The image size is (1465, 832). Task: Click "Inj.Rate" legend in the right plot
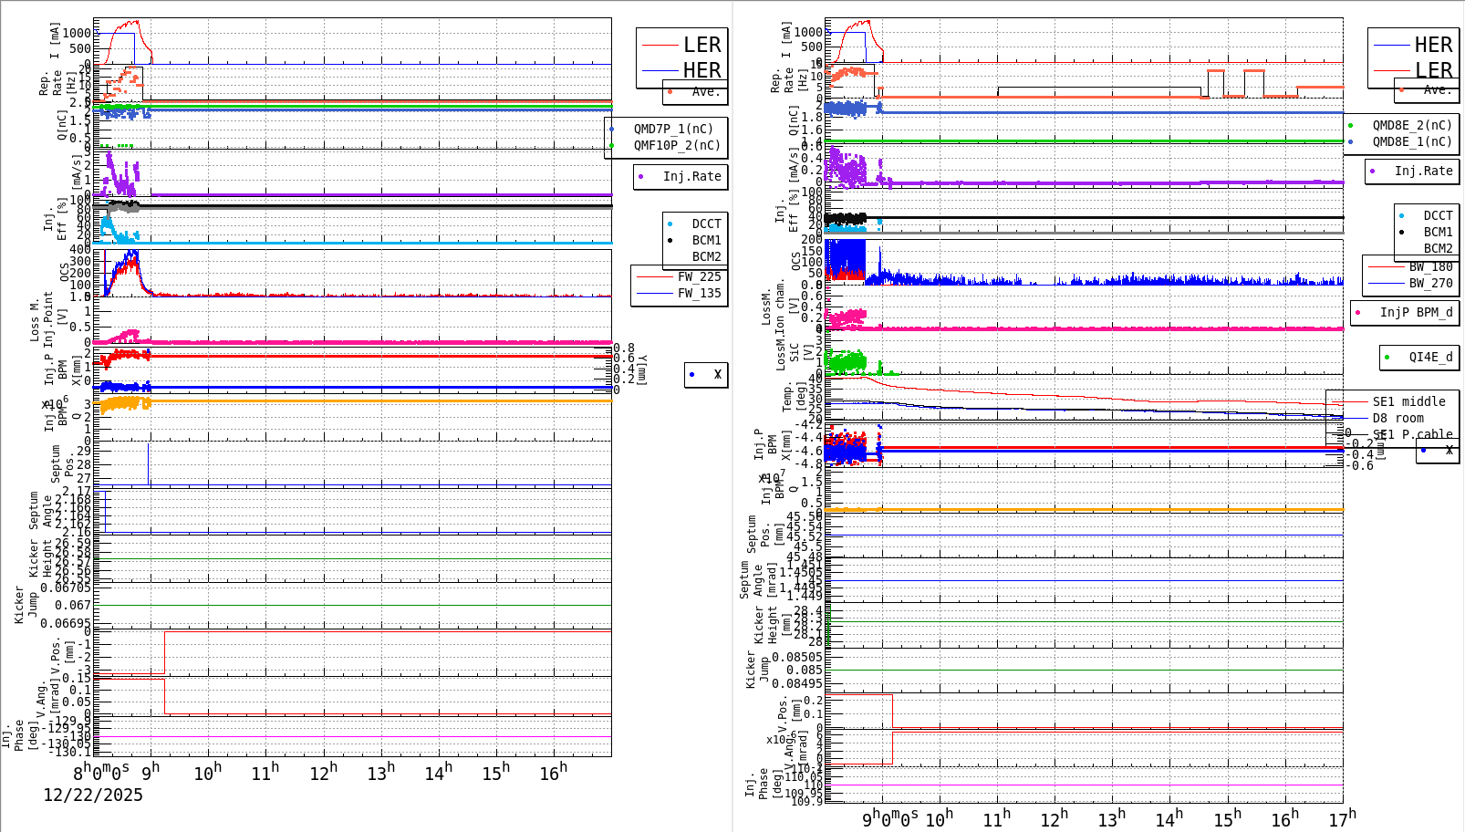[x=1423, y=171]
